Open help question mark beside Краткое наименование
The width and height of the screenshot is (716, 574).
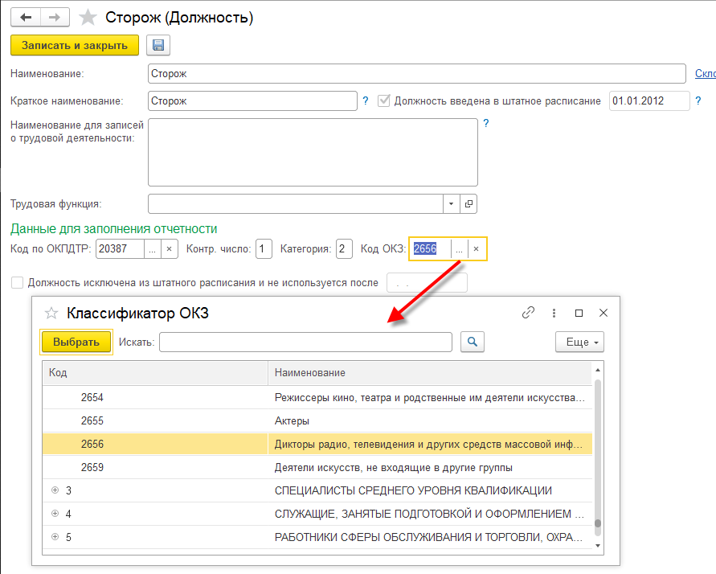366,100
